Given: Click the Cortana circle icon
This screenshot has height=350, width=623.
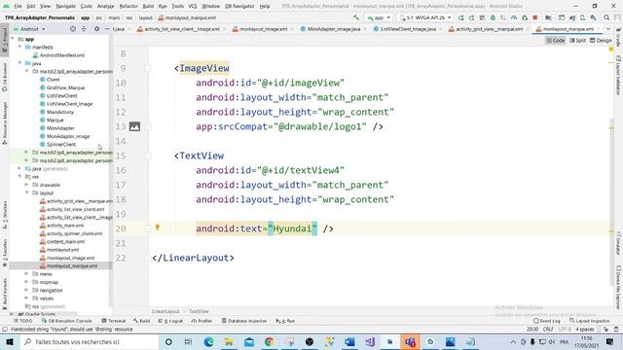Looking at the screenshot, I should [x=168, y=341].
